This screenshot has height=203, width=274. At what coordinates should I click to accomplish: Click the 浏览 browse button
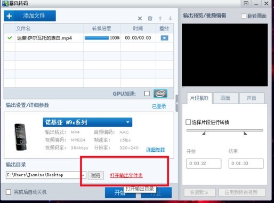[x=95, y=175]
